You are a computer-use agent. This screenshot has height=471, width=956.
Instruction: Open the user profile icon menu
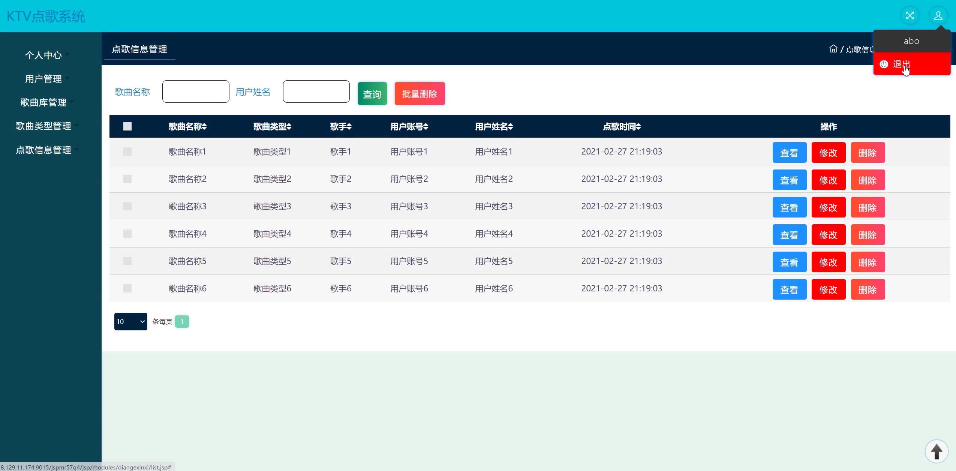[938, 16]
